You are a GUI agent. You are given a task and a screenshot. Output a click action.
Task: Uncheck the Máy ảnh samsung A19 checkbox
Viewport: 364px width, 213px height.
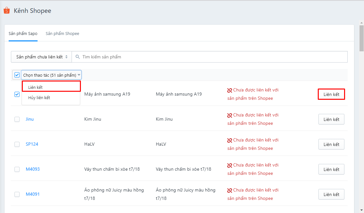(x=17, y=94)
